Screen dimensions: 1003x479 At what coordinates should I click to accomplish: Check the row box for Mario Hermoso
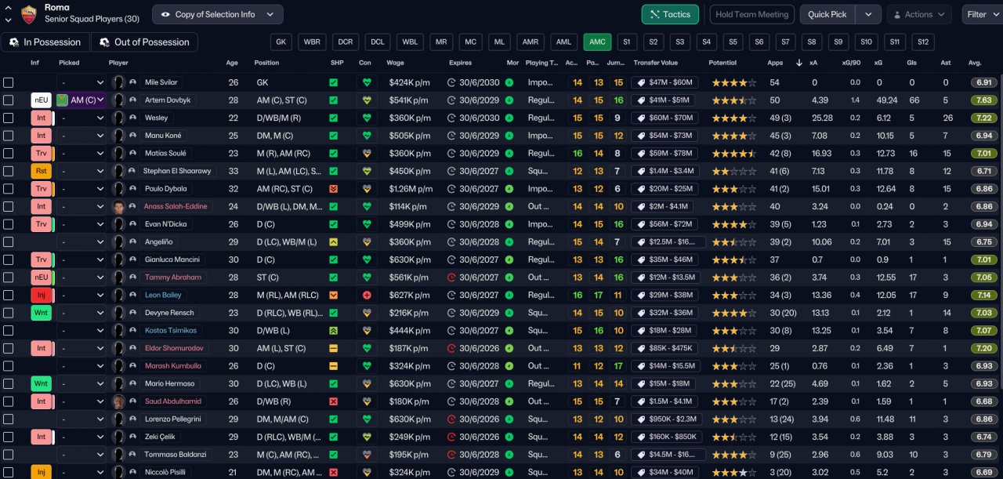[8, 383]
